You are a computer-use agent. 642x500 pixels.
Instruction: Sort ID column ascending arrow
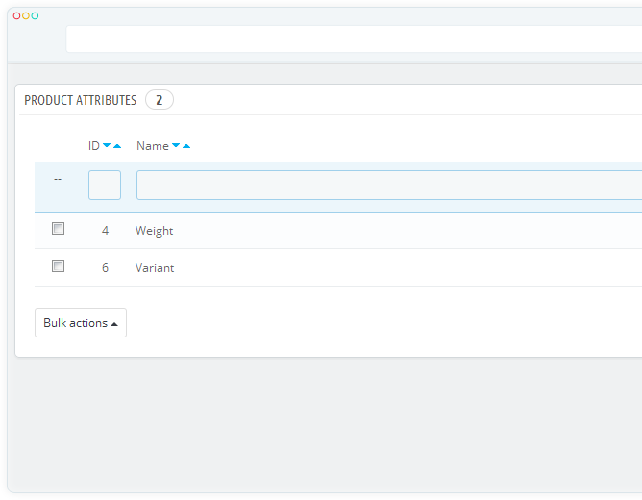click(117, 146)
